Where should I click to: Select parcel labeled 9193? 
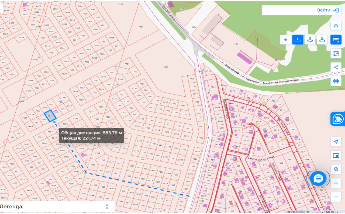[21, 37]
